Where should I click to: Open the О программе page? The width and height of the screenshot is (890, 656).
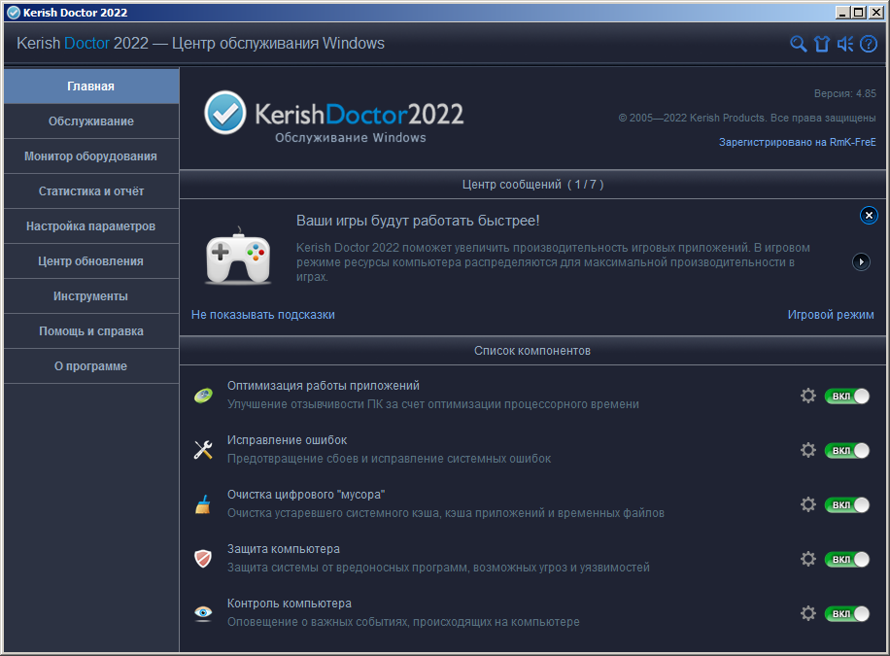tap(91, 366)
